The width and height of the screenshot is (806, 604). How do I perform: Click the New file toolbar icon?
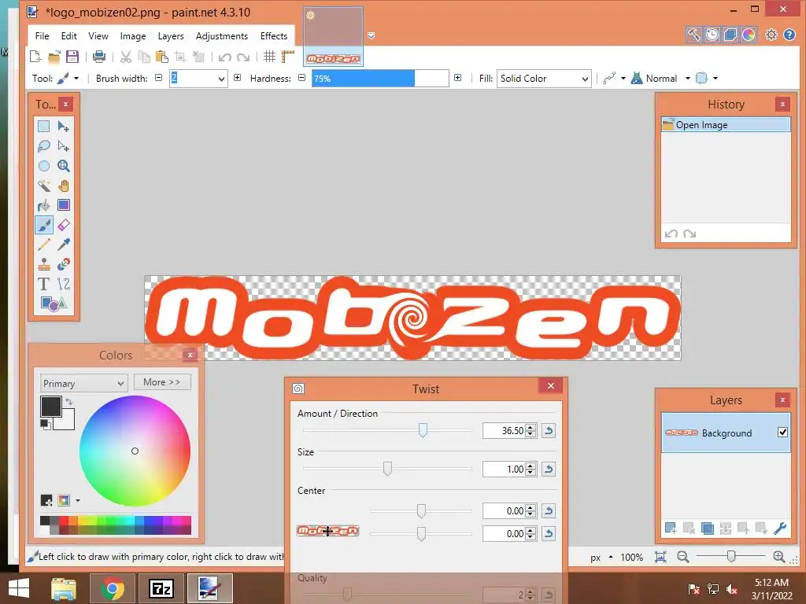tap(35, 57)
